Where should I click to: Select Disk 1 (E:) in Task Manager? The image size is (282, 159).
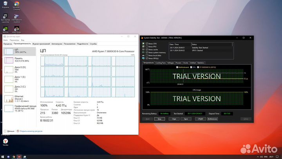20,79
